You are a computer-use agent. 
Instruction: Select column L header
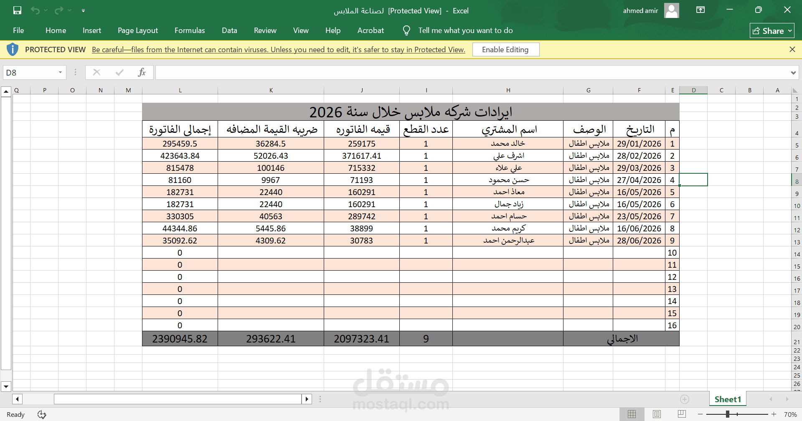tap(180, 90)
